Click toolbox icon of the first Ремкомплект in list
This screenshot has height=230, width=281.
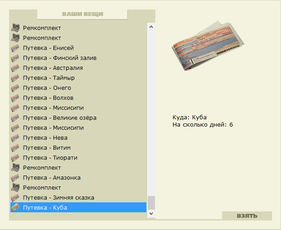[15, 28]
